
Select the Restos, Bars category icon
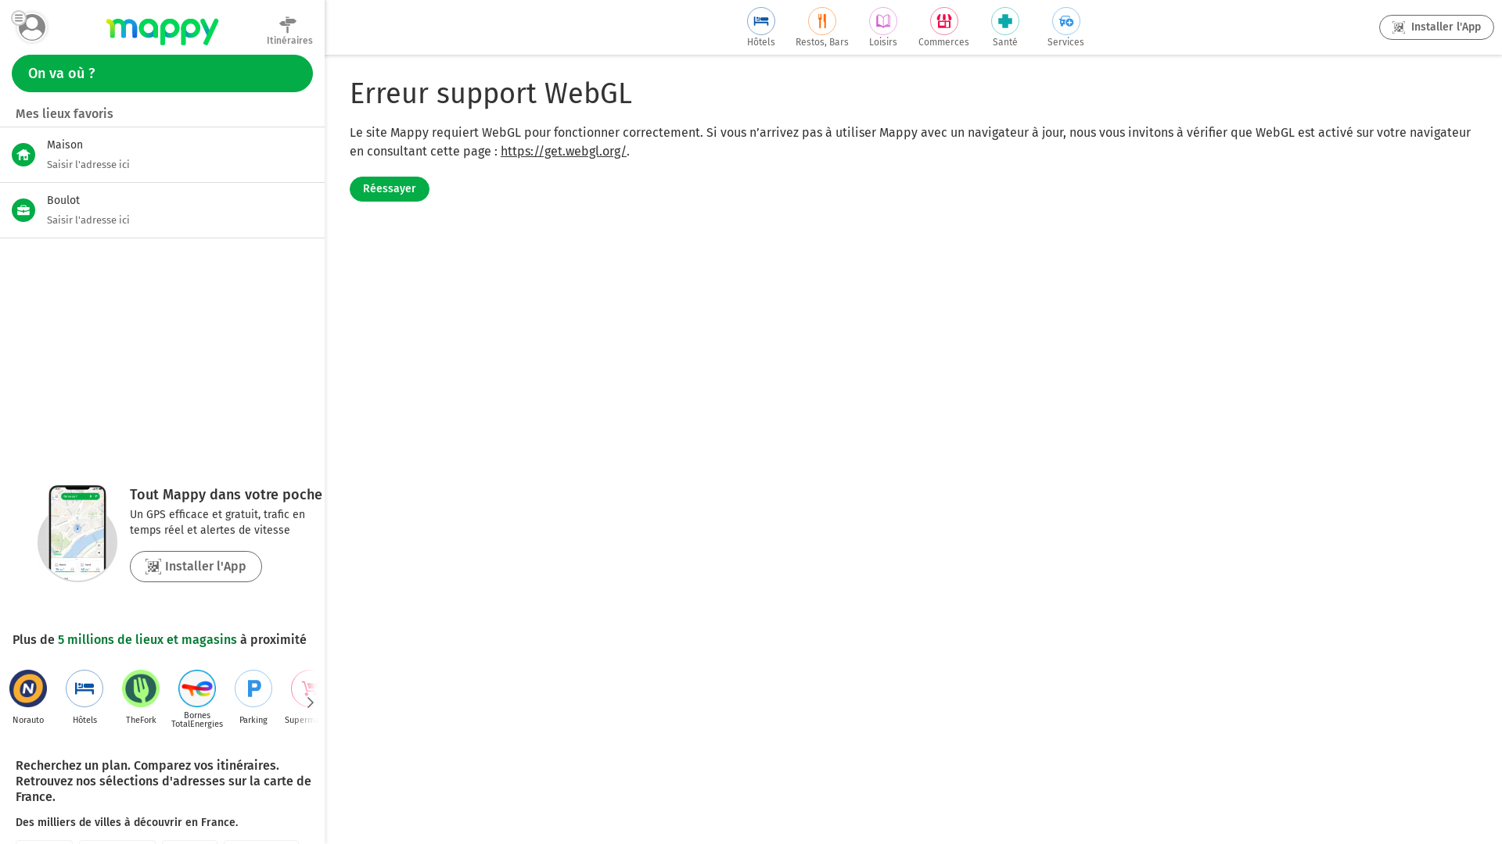[x=821, y=22]
